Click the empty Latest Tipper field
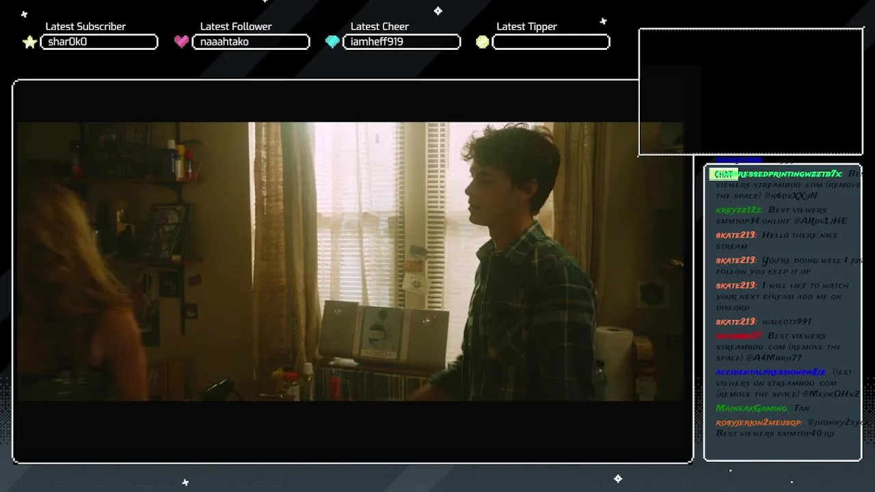This screenshot has width=875, height=492. coord(551,42)
